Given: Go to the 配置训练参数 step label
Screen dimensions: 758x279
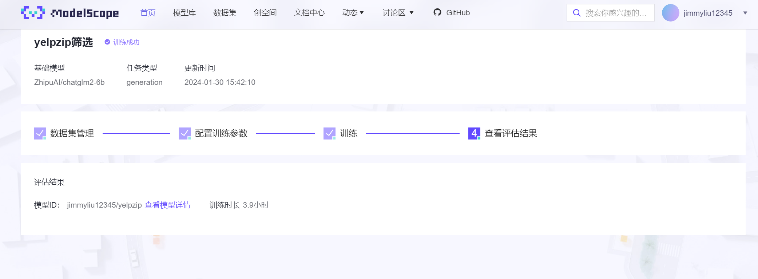Looking at the screenshot, I should pos(221,133).
